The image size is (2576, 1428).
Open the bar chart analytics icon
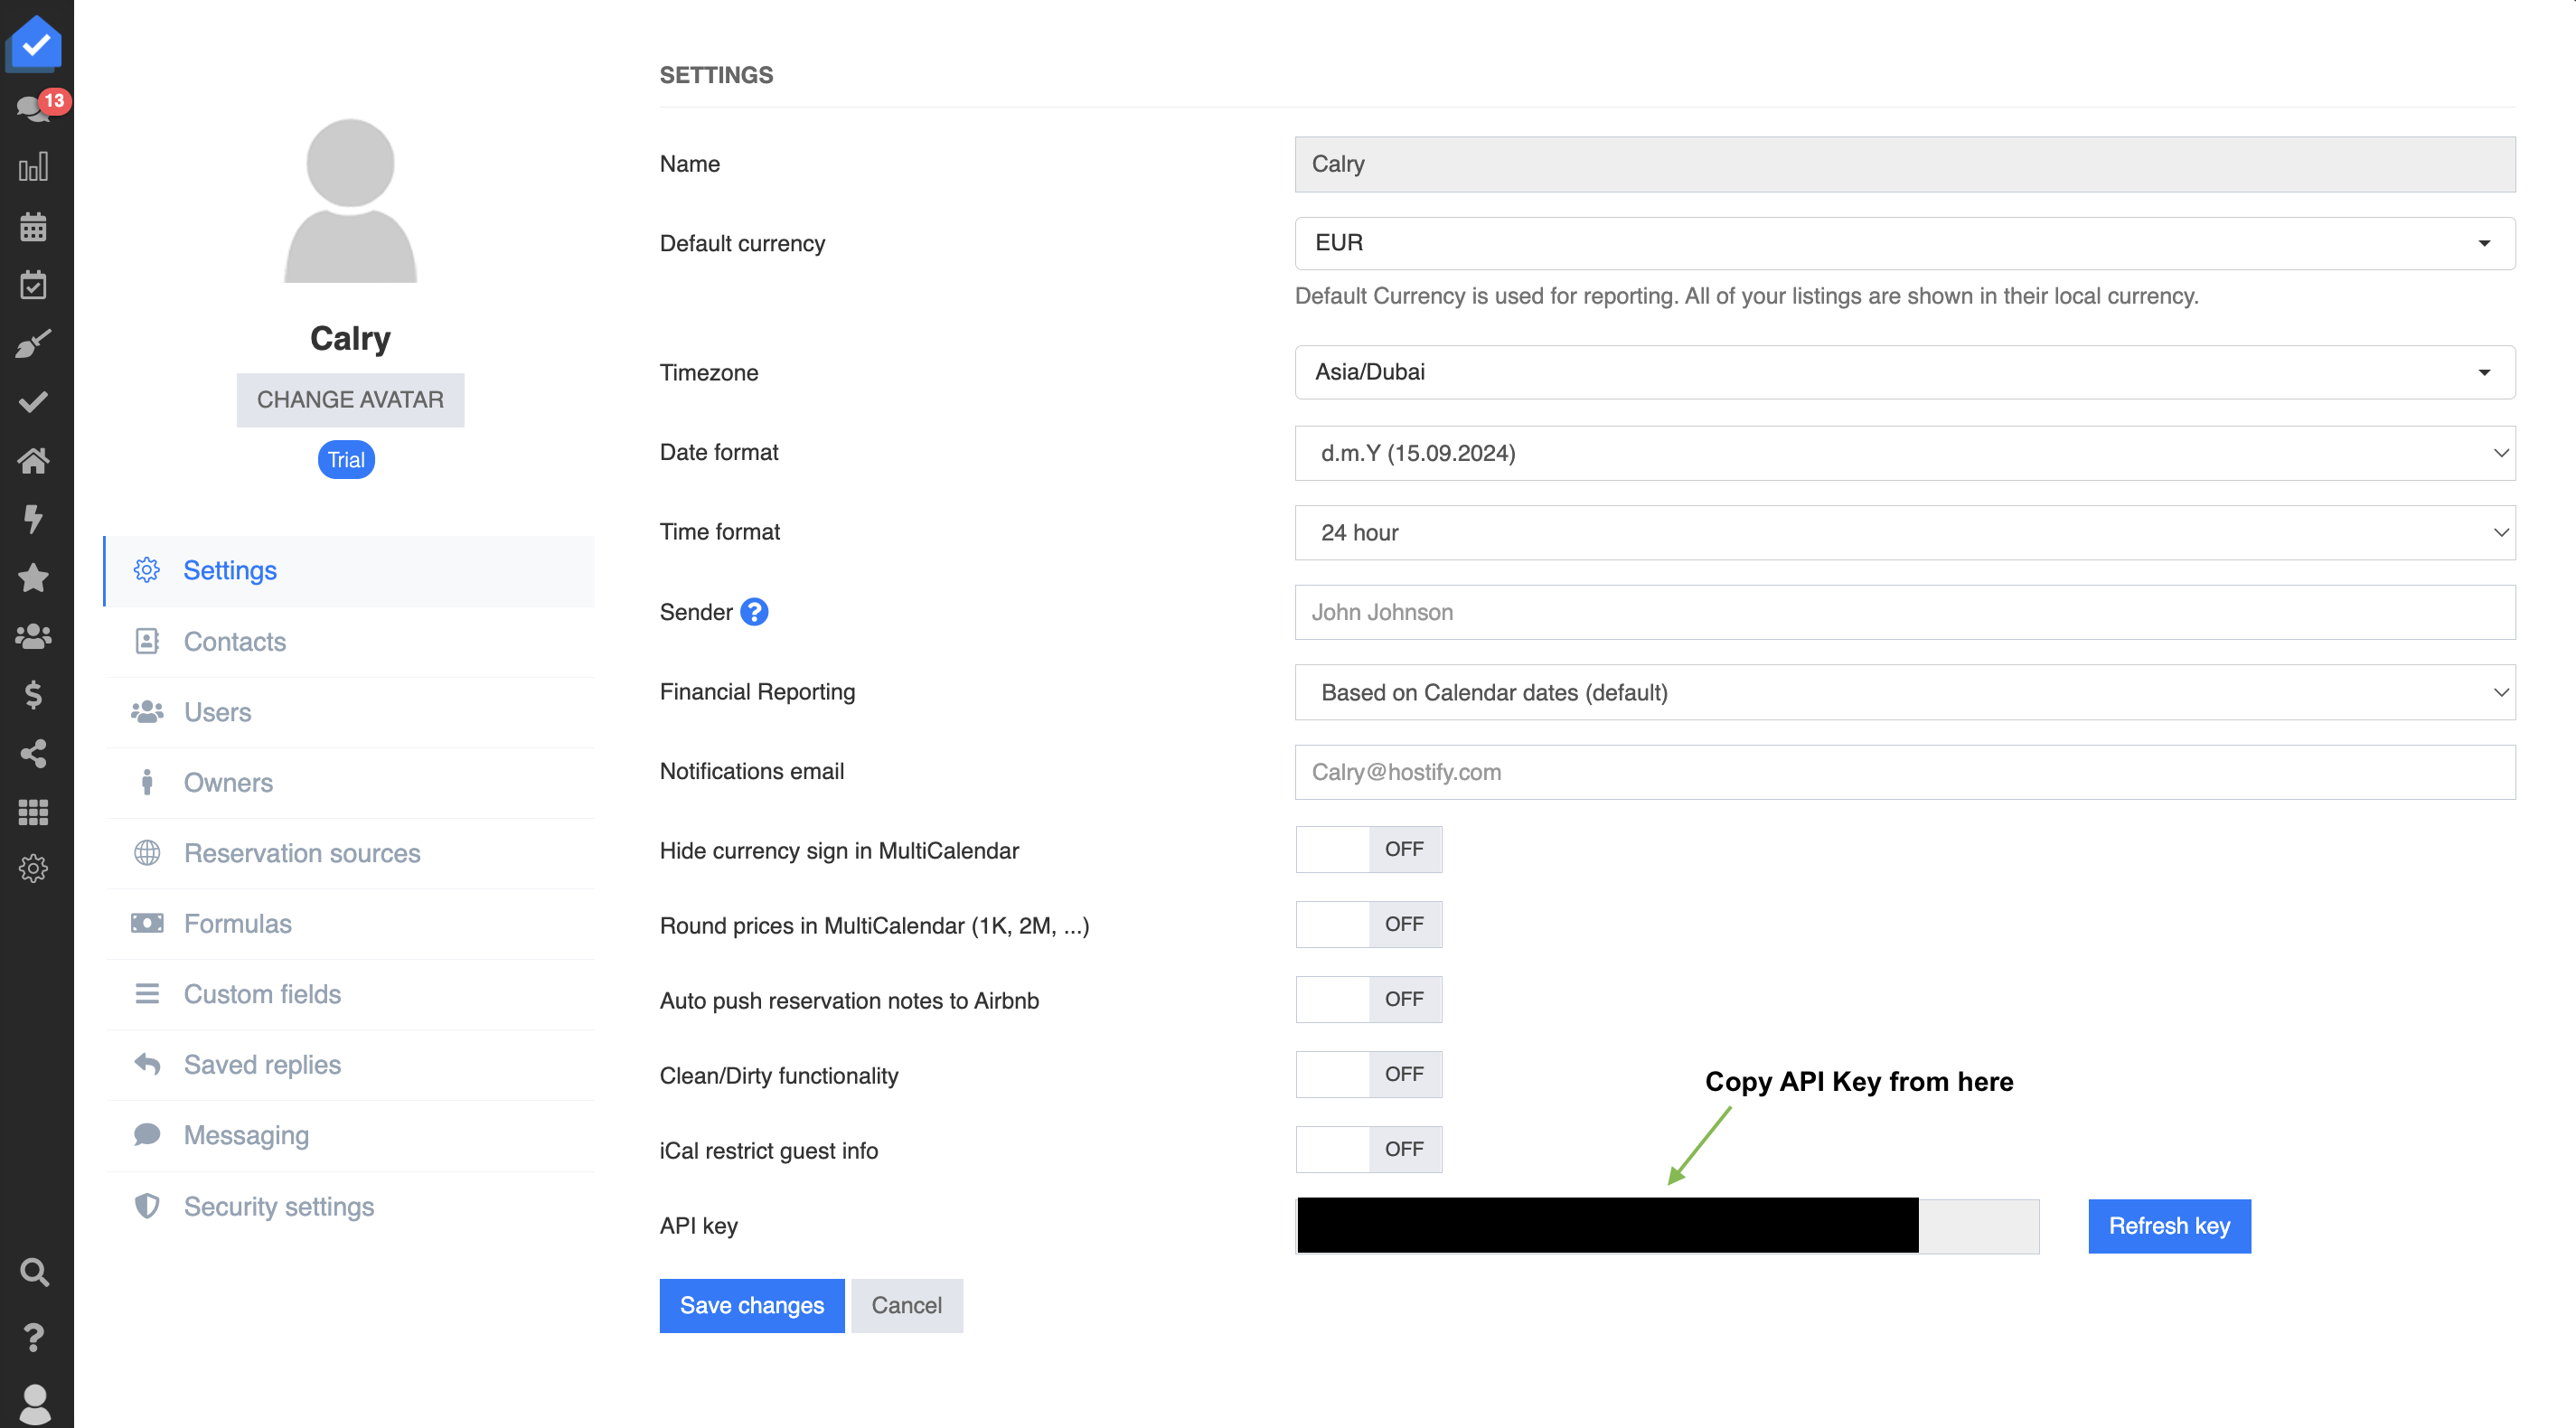click(34, 167)
